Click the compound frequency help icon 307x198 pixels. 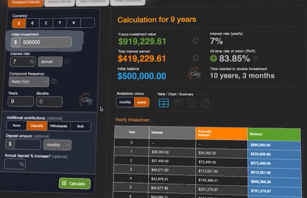coord(54,82)
